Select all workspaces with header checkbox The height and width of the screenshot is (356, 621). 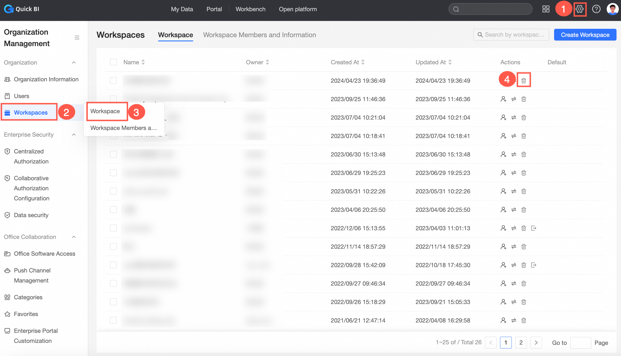[x=113, y=62]
